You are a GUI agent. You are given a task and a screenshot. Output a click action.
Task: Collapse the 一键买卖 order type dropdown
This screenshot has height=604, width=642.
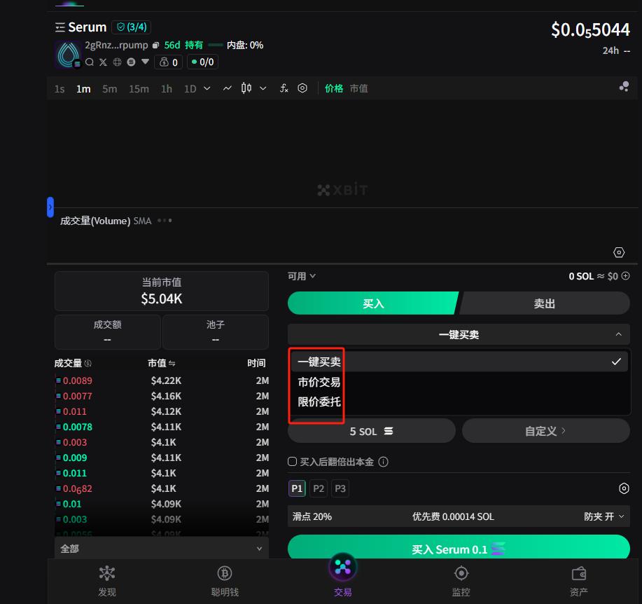coord(459,335)
